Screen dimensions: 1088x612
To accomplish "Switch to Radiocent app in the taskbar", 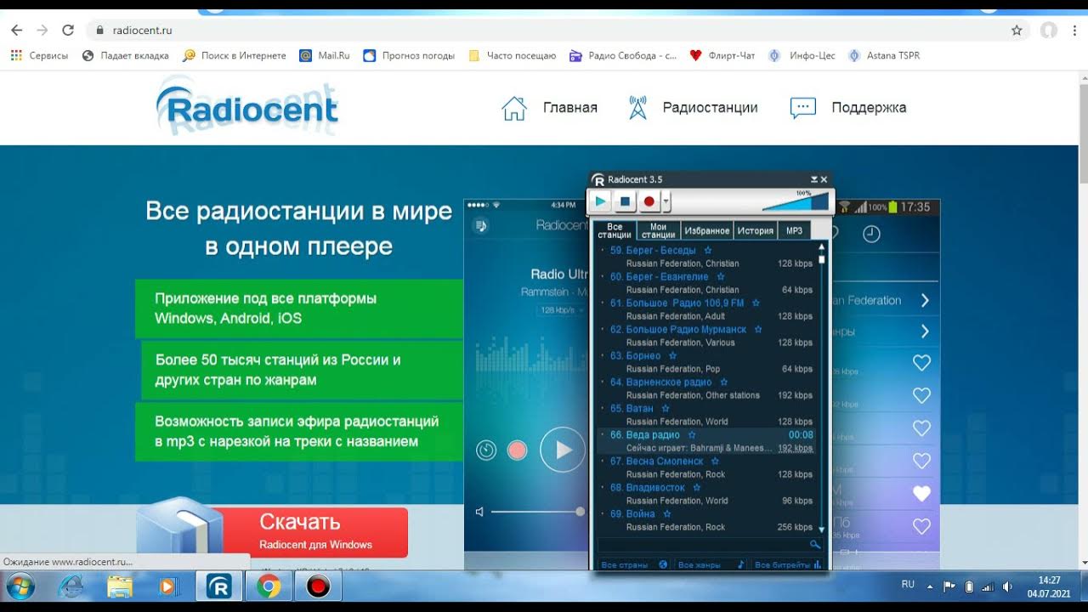I will 219,586.
